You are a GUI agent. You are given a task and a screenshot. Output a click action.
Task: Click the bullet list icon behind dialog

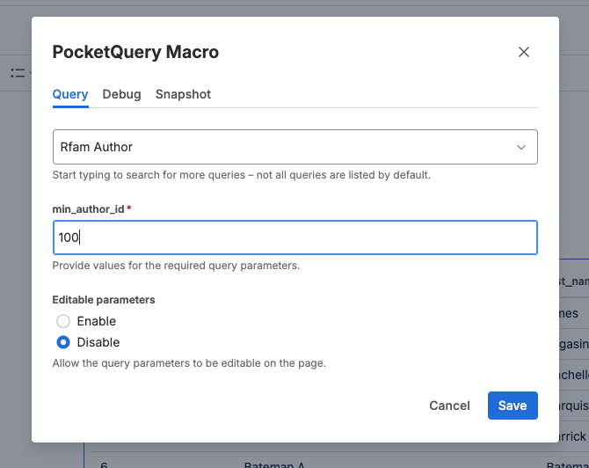[x=18, y=73]
